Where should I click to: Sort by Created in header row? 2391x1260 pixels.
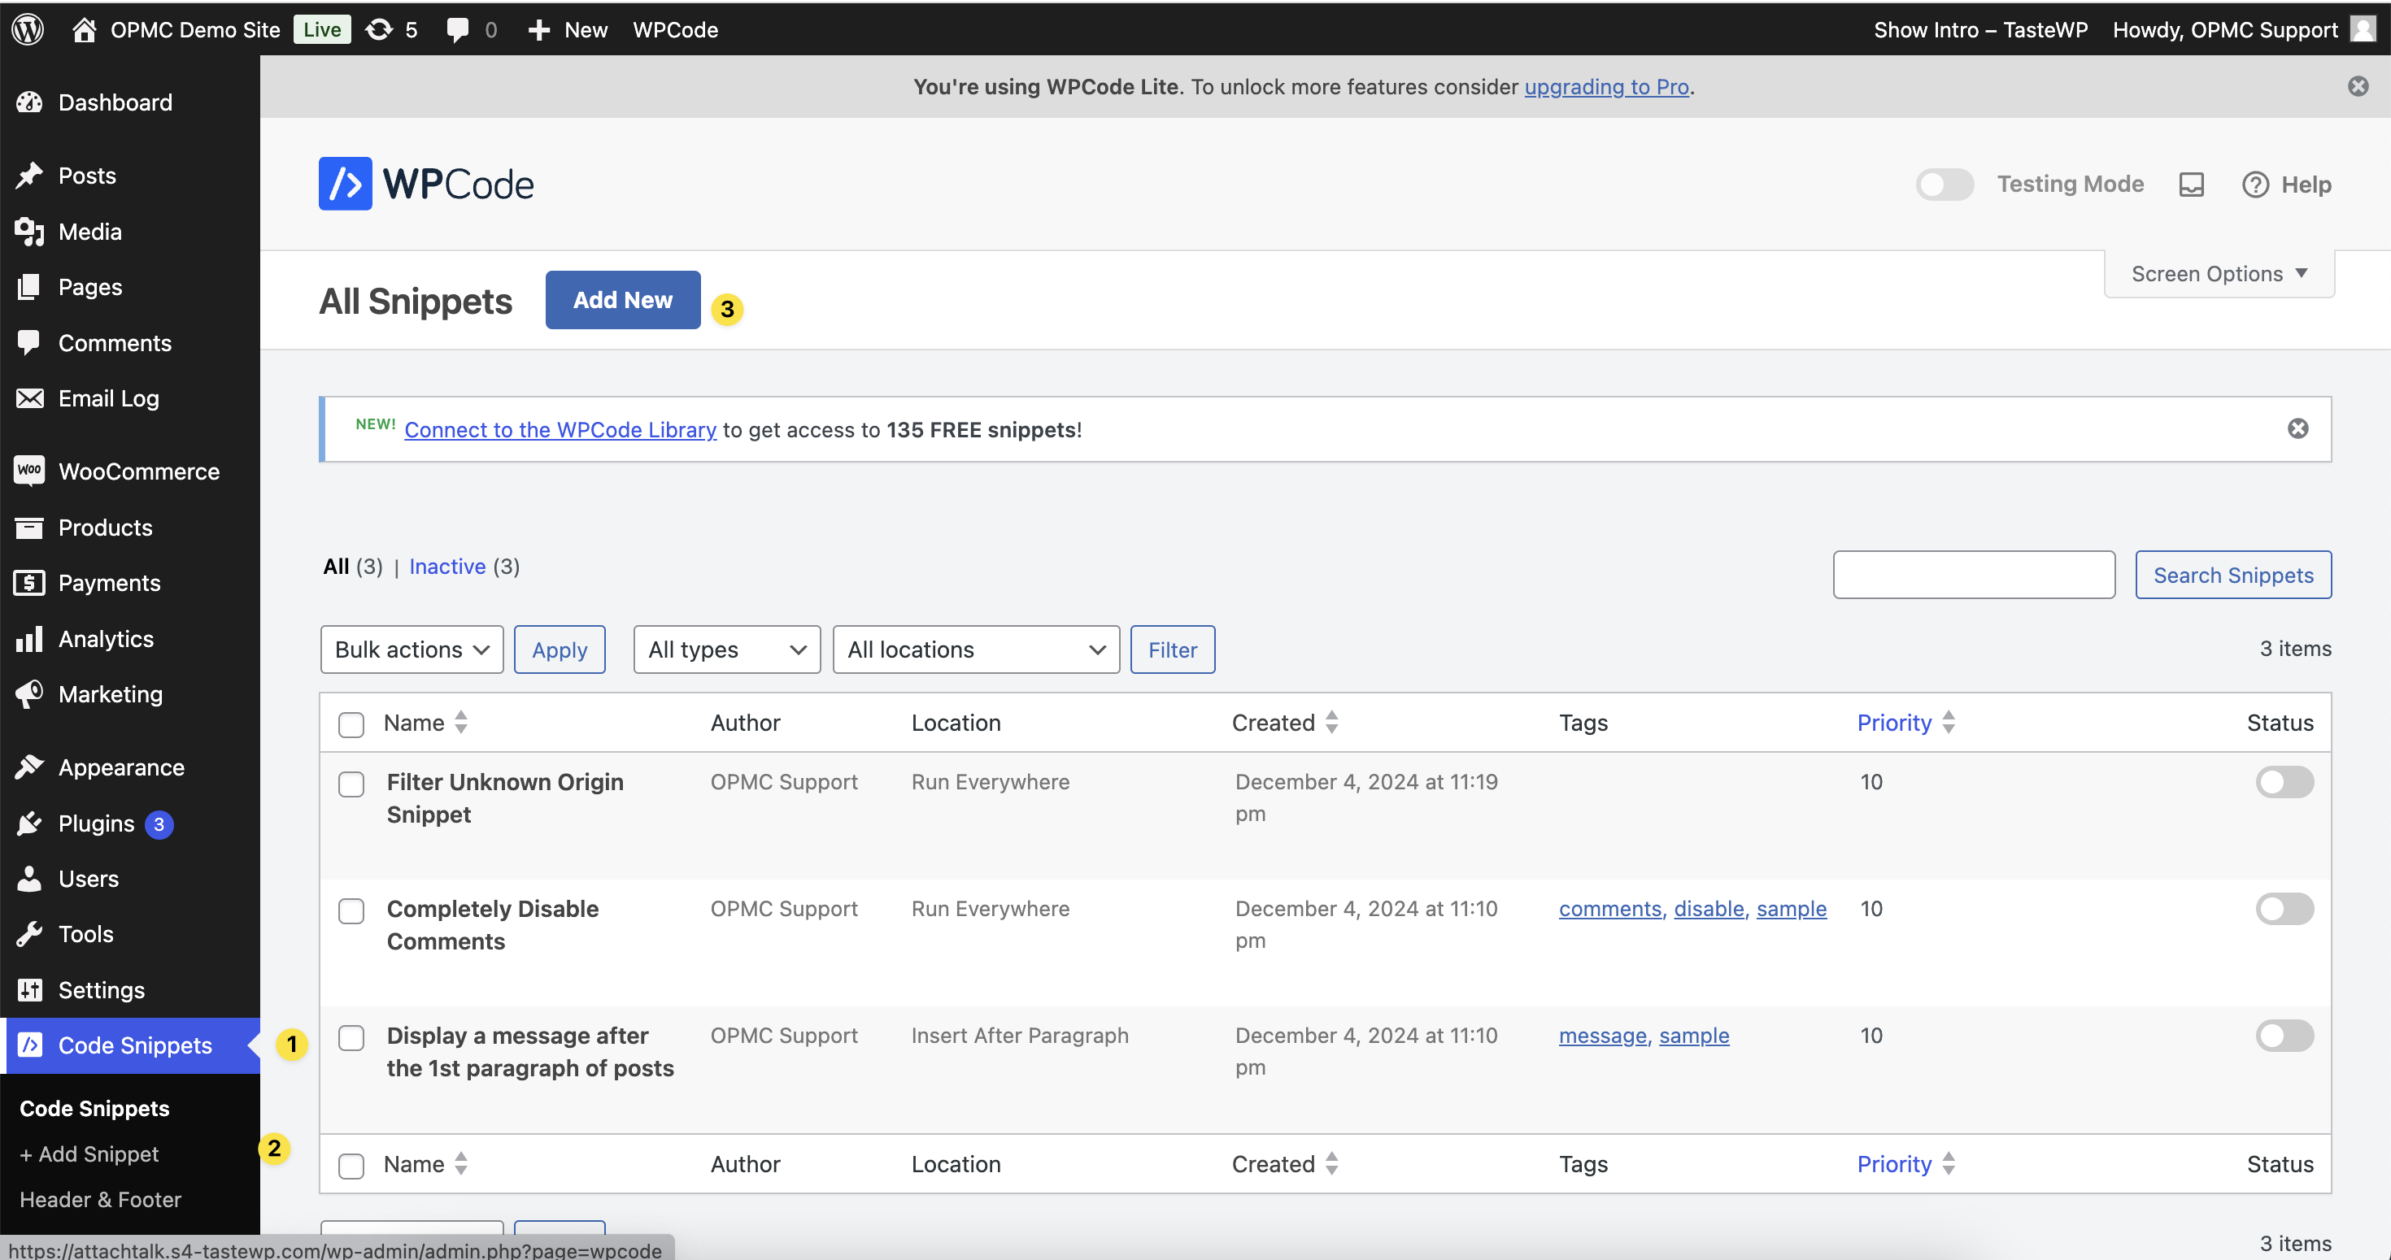coord(1285,723)
